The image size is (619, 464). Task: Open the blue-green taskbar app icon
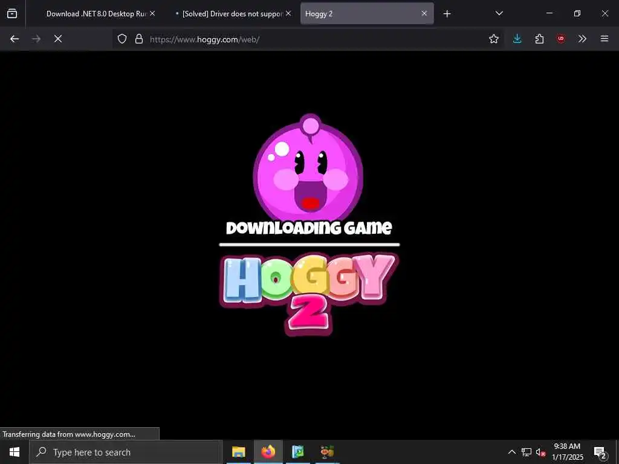(297, 452)
